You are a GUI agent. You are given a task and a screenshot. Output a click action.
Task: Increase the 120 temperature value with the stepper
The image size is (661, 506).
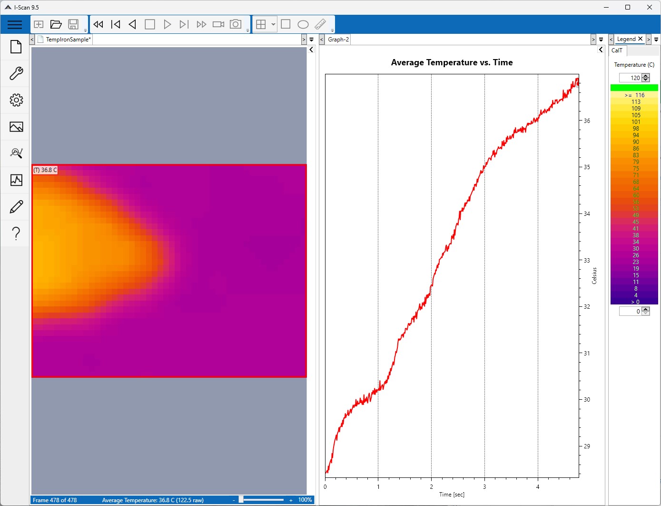click(x=646, y=75)
